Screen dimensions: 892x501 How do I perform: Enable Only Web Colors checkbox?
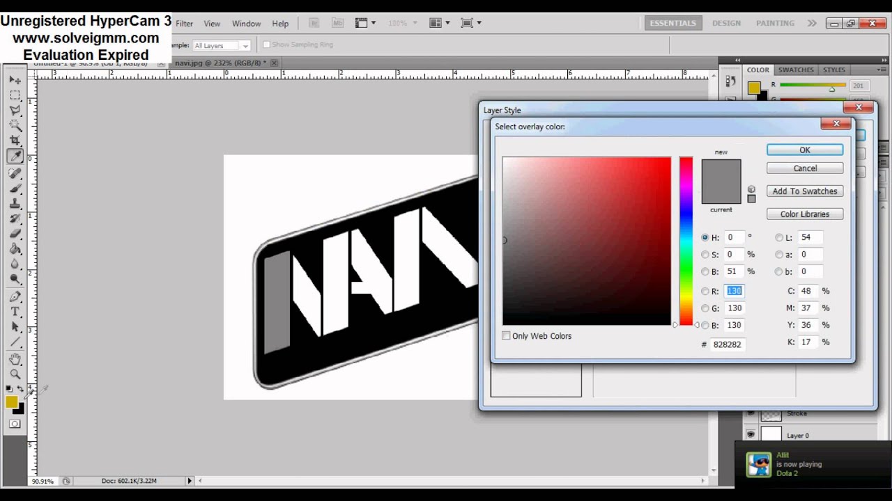point(506,336)
